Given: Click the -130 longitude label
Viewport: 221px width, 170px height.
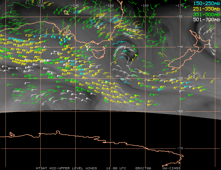Looking at the screenshot, I should tap(40, 5).
